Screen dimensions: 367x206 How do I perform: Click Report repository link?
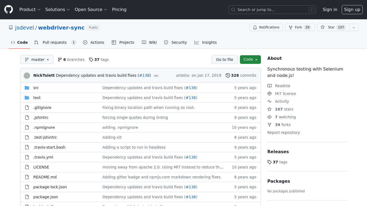[x=283, y=133]
